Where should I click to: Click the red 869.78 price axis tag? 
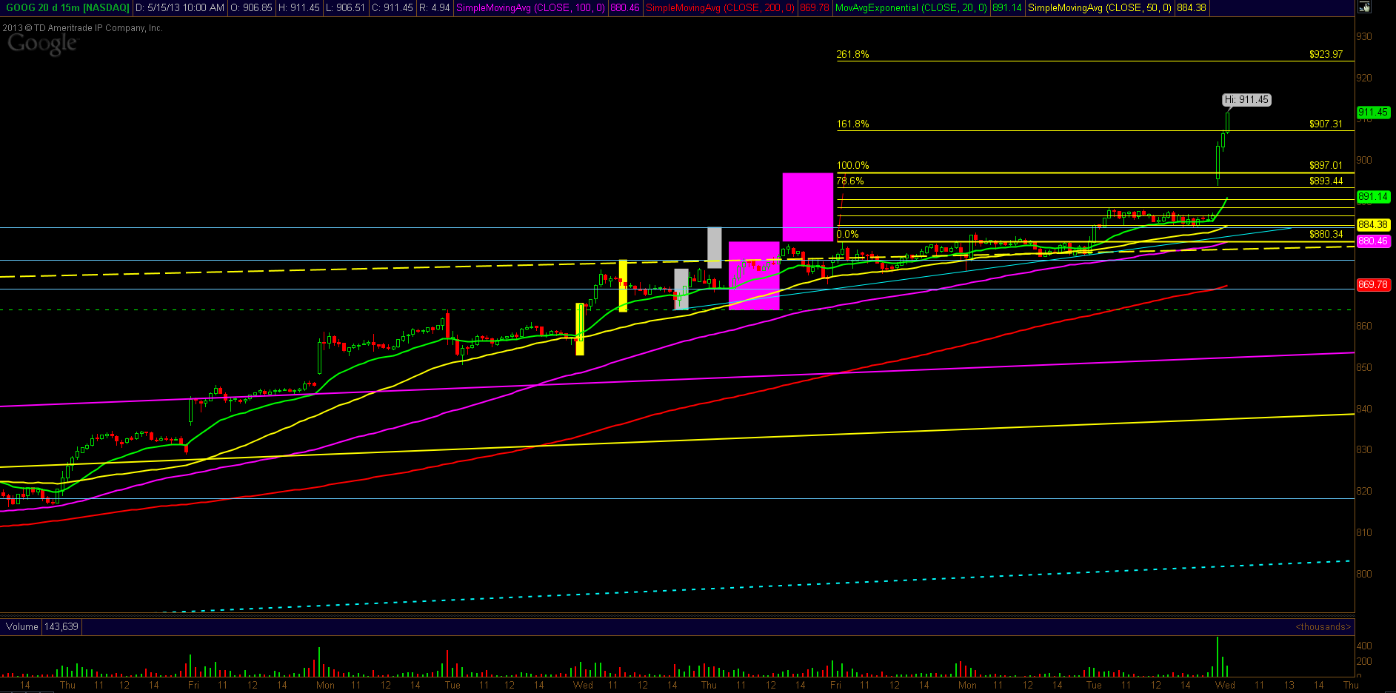(x=1373, y=285)
